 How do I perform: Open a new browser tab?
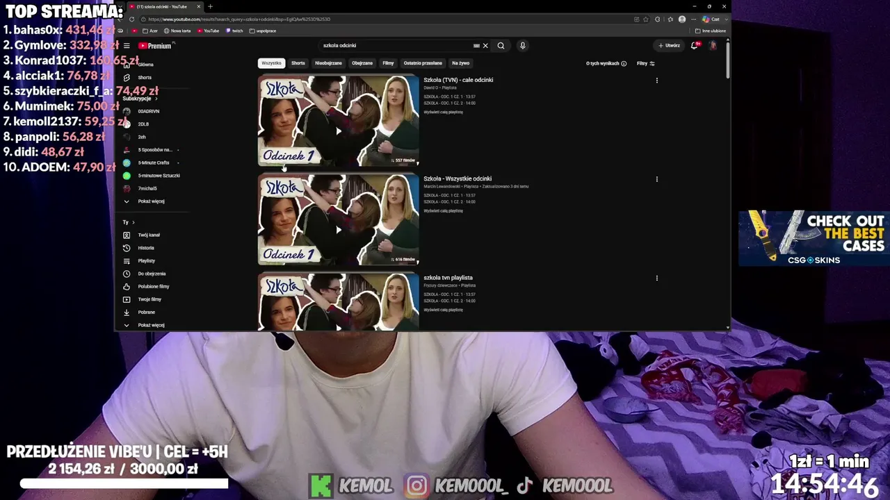pos(210,7)
